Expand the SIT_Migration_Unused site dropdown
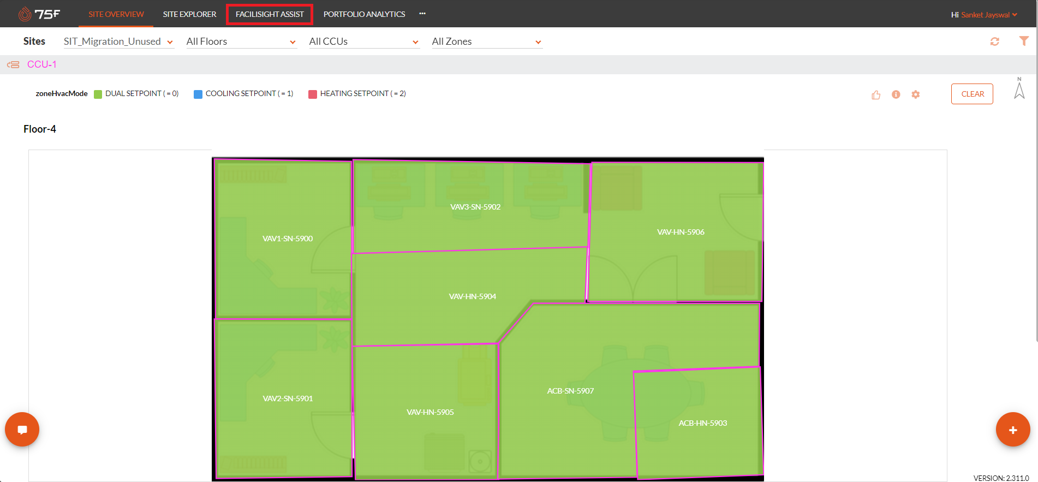 tap(118, 41)
